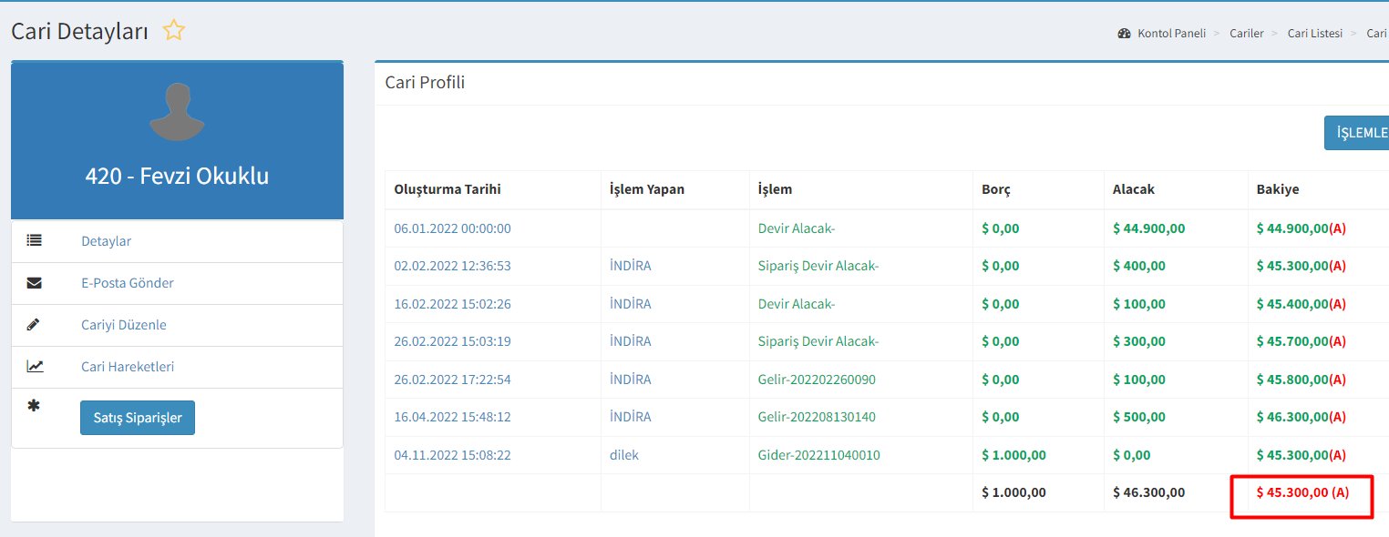
Task: Click the envelope icon for E-Posta Gönder
Action: click(x=35, y=283)
